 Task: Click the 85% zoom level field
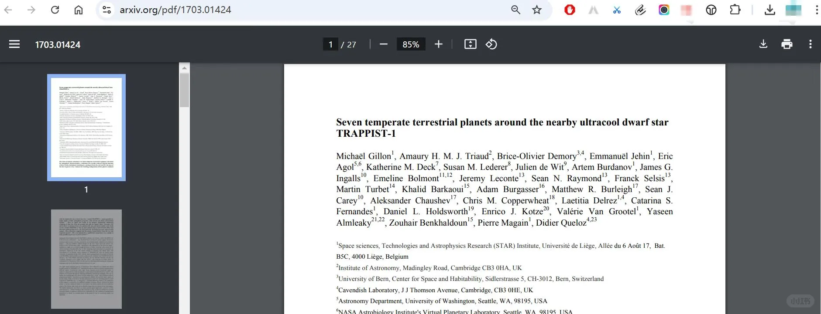pos(411,44)
